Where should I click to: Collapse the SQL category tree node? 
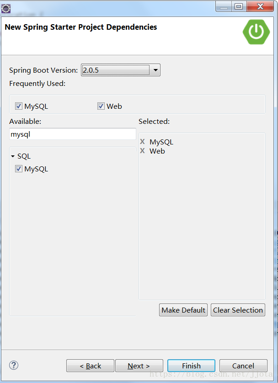tap(13, 156)
